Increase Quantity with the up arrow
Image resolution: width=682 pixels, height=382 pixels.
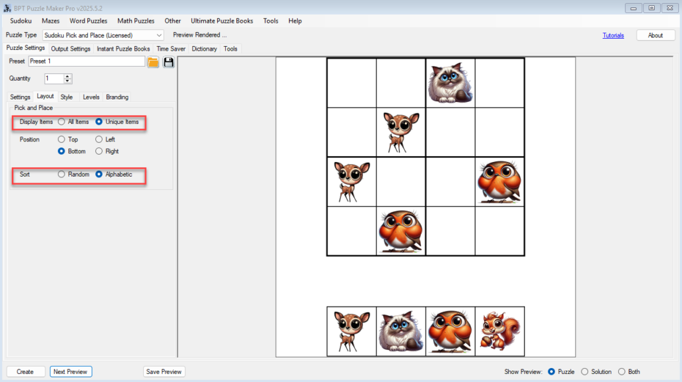(67, 76)
